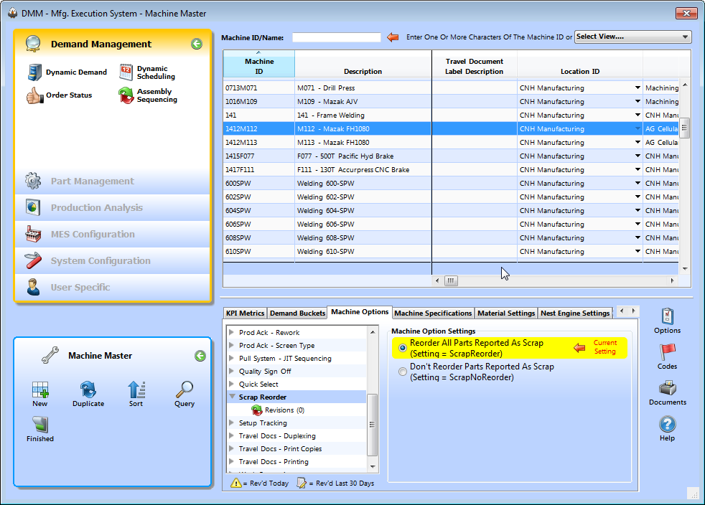The image size is (705, 505).
Task: Select Travel Docs - Duplexing option
Action: 277,436
